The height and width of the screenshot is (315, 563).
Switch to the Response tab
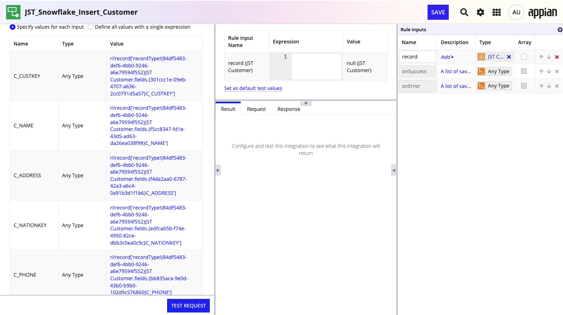(x=289, y=109)
